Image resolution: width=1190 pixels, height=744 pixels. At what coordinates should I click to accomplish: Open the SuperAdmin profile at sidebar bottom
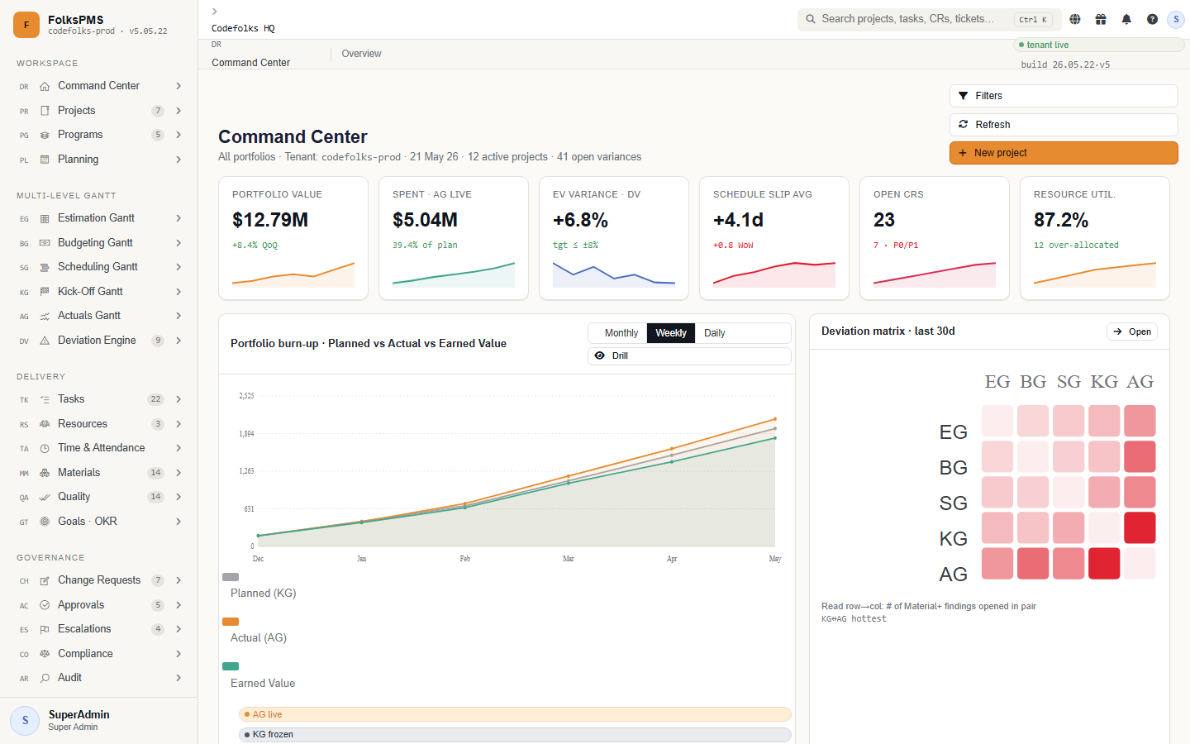[99, 720]
